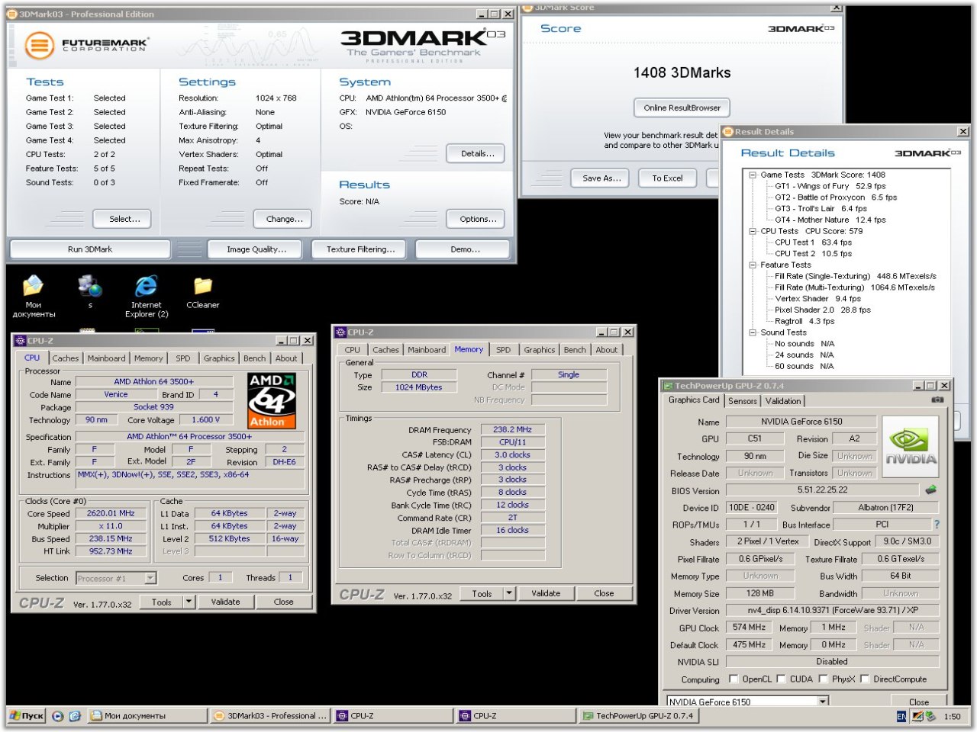Click the GPU-Z camera screenshot icon
Screen dimensions: 977x732
pyautogui.click(x=937, y=400)
